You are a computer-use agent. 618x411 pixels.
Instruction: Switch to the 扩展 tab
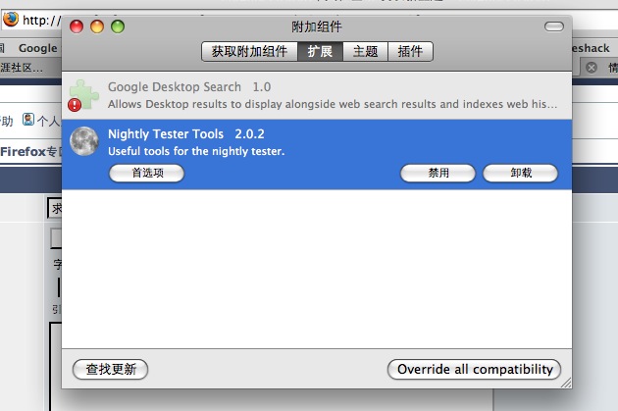pyautogui.click(x=320, y=52)
